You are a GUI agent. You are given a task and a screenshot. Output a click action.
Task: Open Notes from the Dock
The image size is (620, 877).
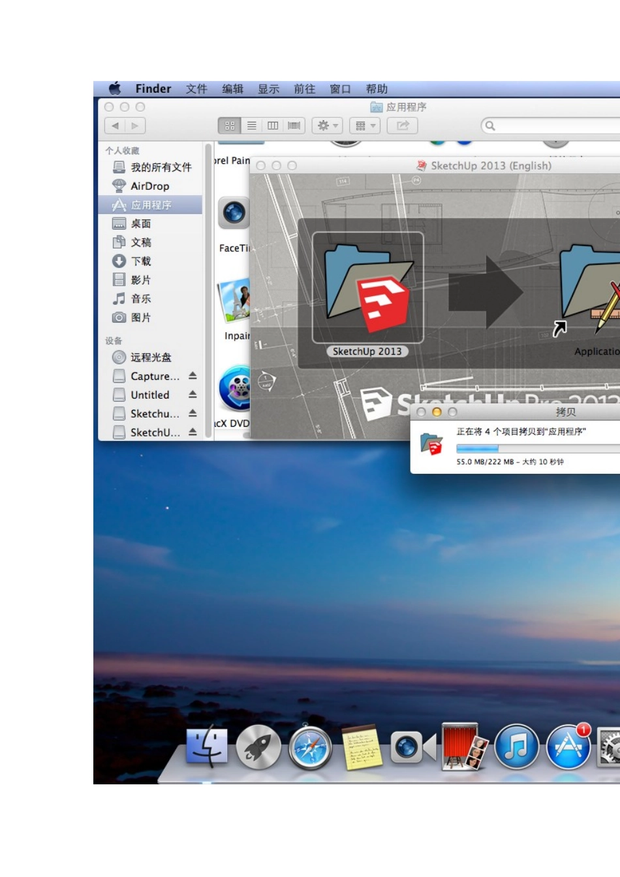pos(362,748)
